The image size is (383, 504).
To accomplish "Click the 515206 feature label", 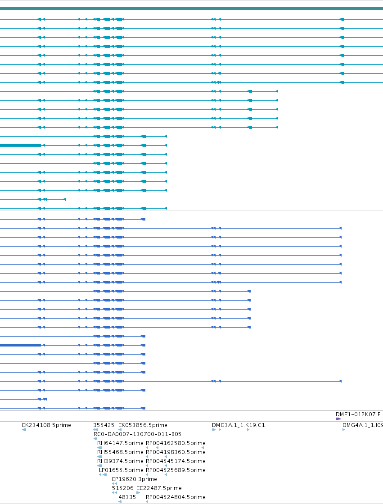I will click(122, 488).
